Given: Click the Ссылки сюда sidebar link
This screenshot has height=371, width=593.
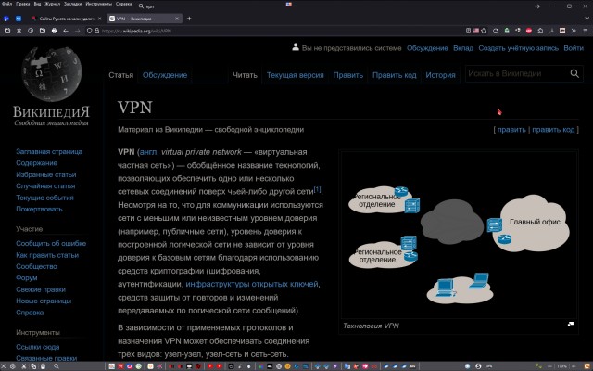Looking at the screenshot, I should click(37, 347).
